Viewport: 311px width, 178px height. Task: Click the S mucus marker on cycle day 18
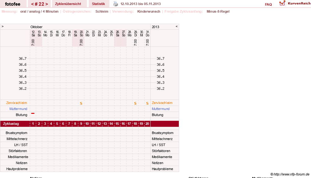point(135,103)
